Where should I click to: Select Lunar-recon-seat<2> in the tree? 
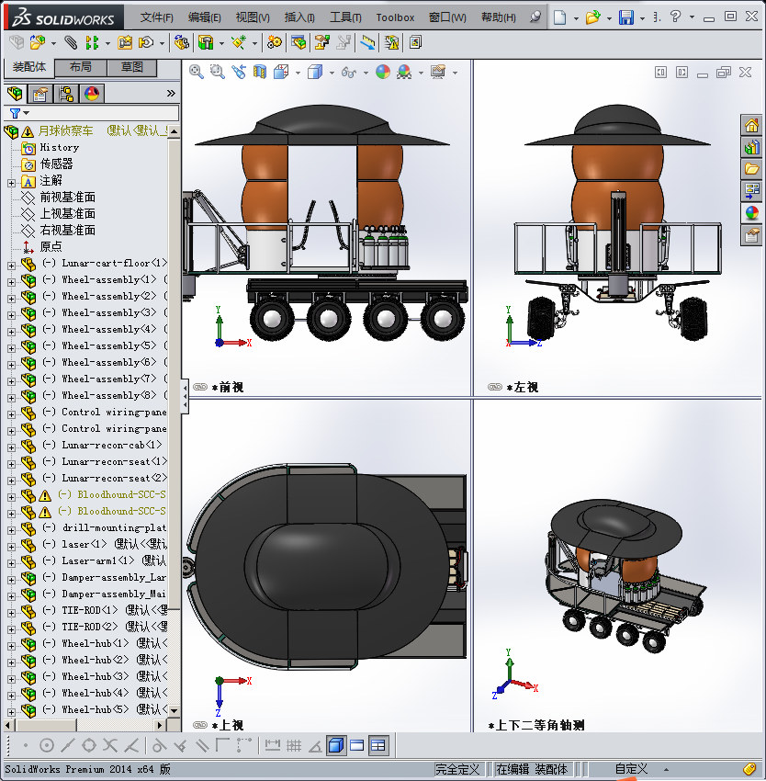coord(114,478)
